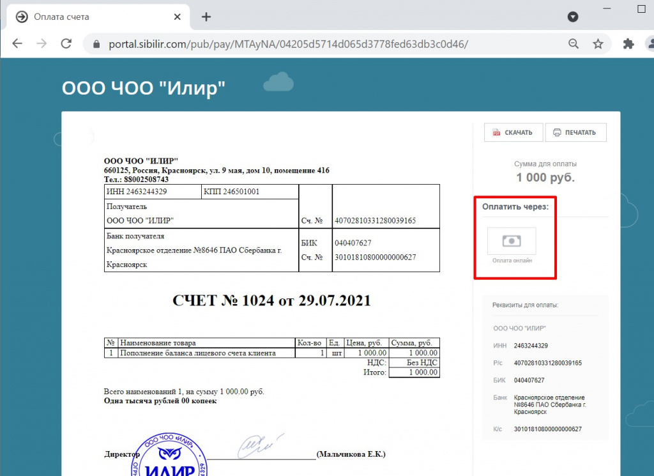
Task: Click БИК value 040407627 in invoice table
Action: 353,243
